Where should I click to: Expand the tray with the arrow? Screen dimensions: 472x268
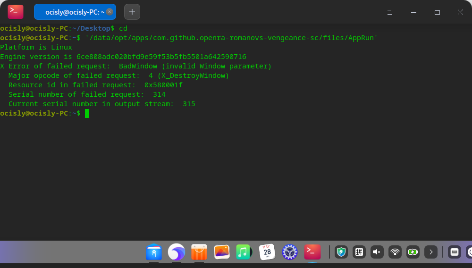click(x=431, y=252)
